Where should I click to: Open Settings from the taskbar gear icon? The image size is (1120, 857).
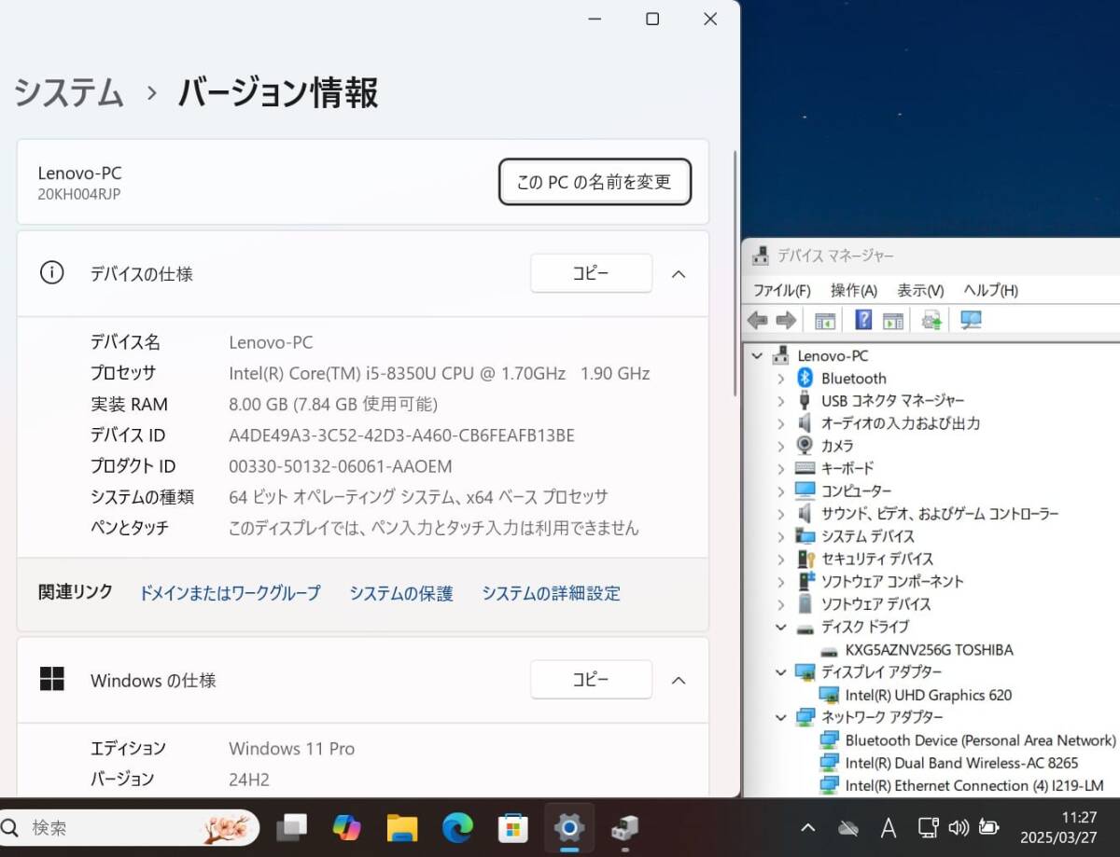point(568,827)
